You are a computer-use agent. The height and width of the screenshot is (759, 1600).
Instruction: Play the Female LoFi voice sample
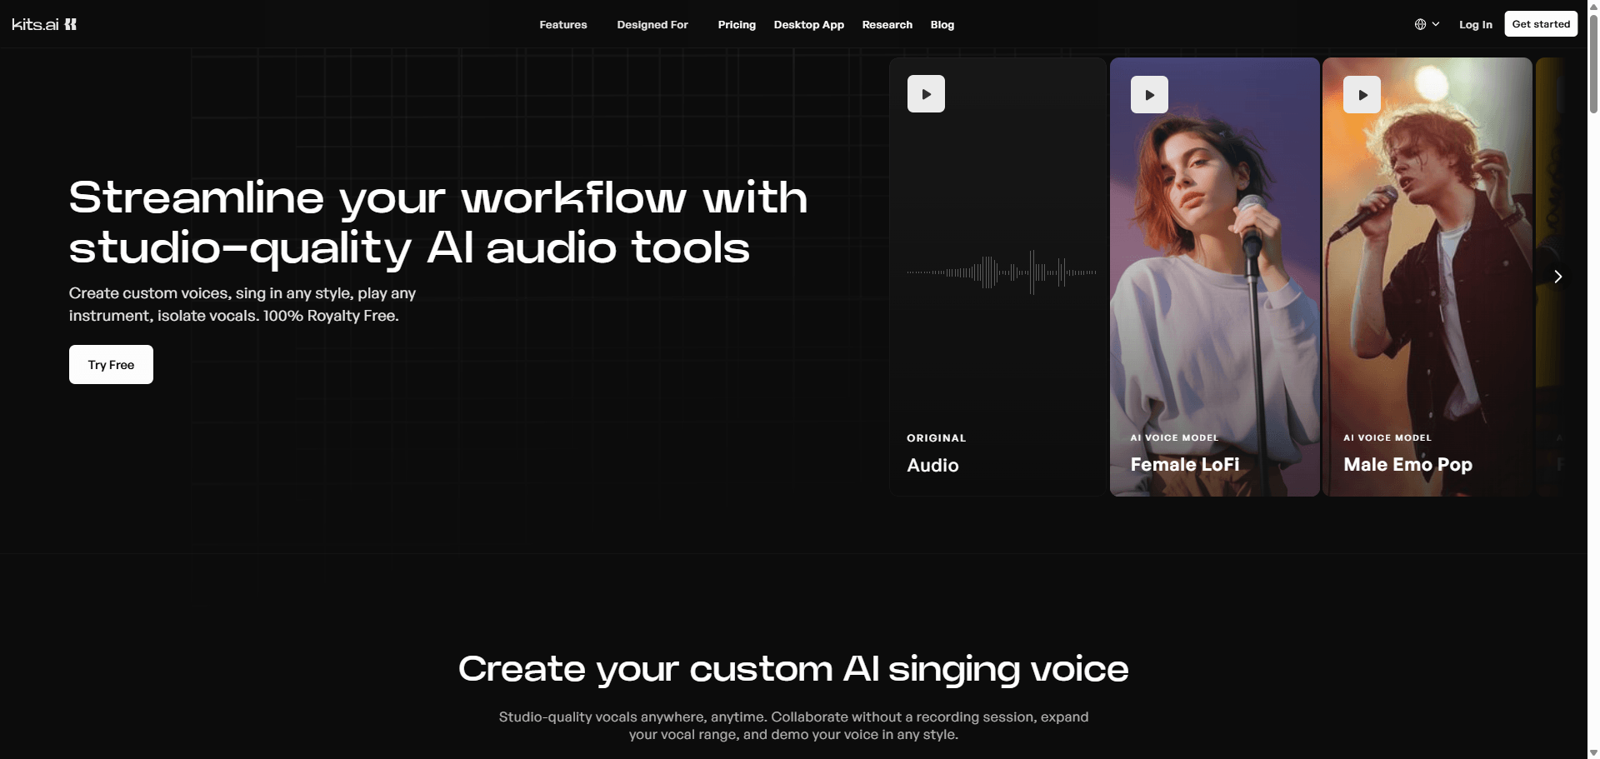click(1149, 95)
